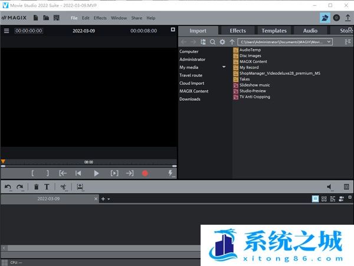354x266 pixels.
Task: Switch to the Import tab
Action: [x=198, y=31]
